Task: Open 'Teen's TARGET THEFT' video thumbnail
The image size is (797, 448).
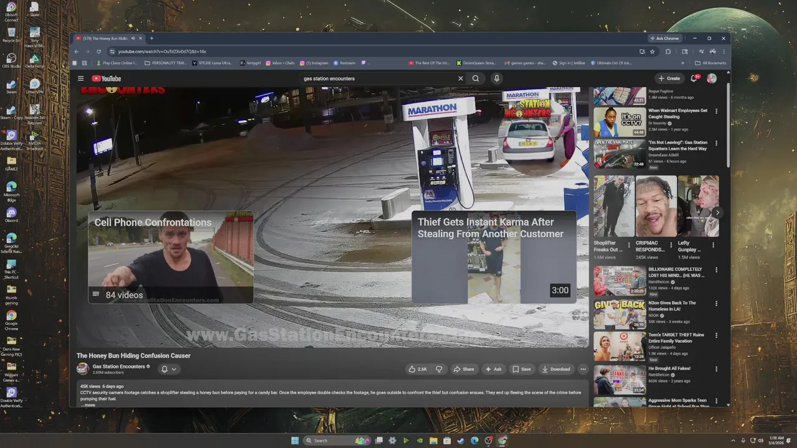Action: (620, 347)
